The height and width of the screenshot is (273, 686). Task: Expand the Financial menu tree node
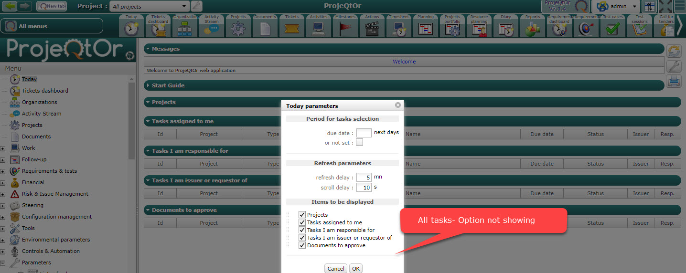(x=3, y=183)
